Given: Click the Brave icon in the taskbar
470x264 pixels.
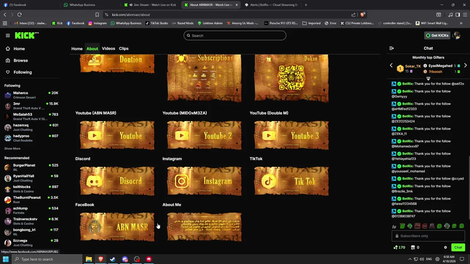Looking at the screenshot, I should point(101,259).
